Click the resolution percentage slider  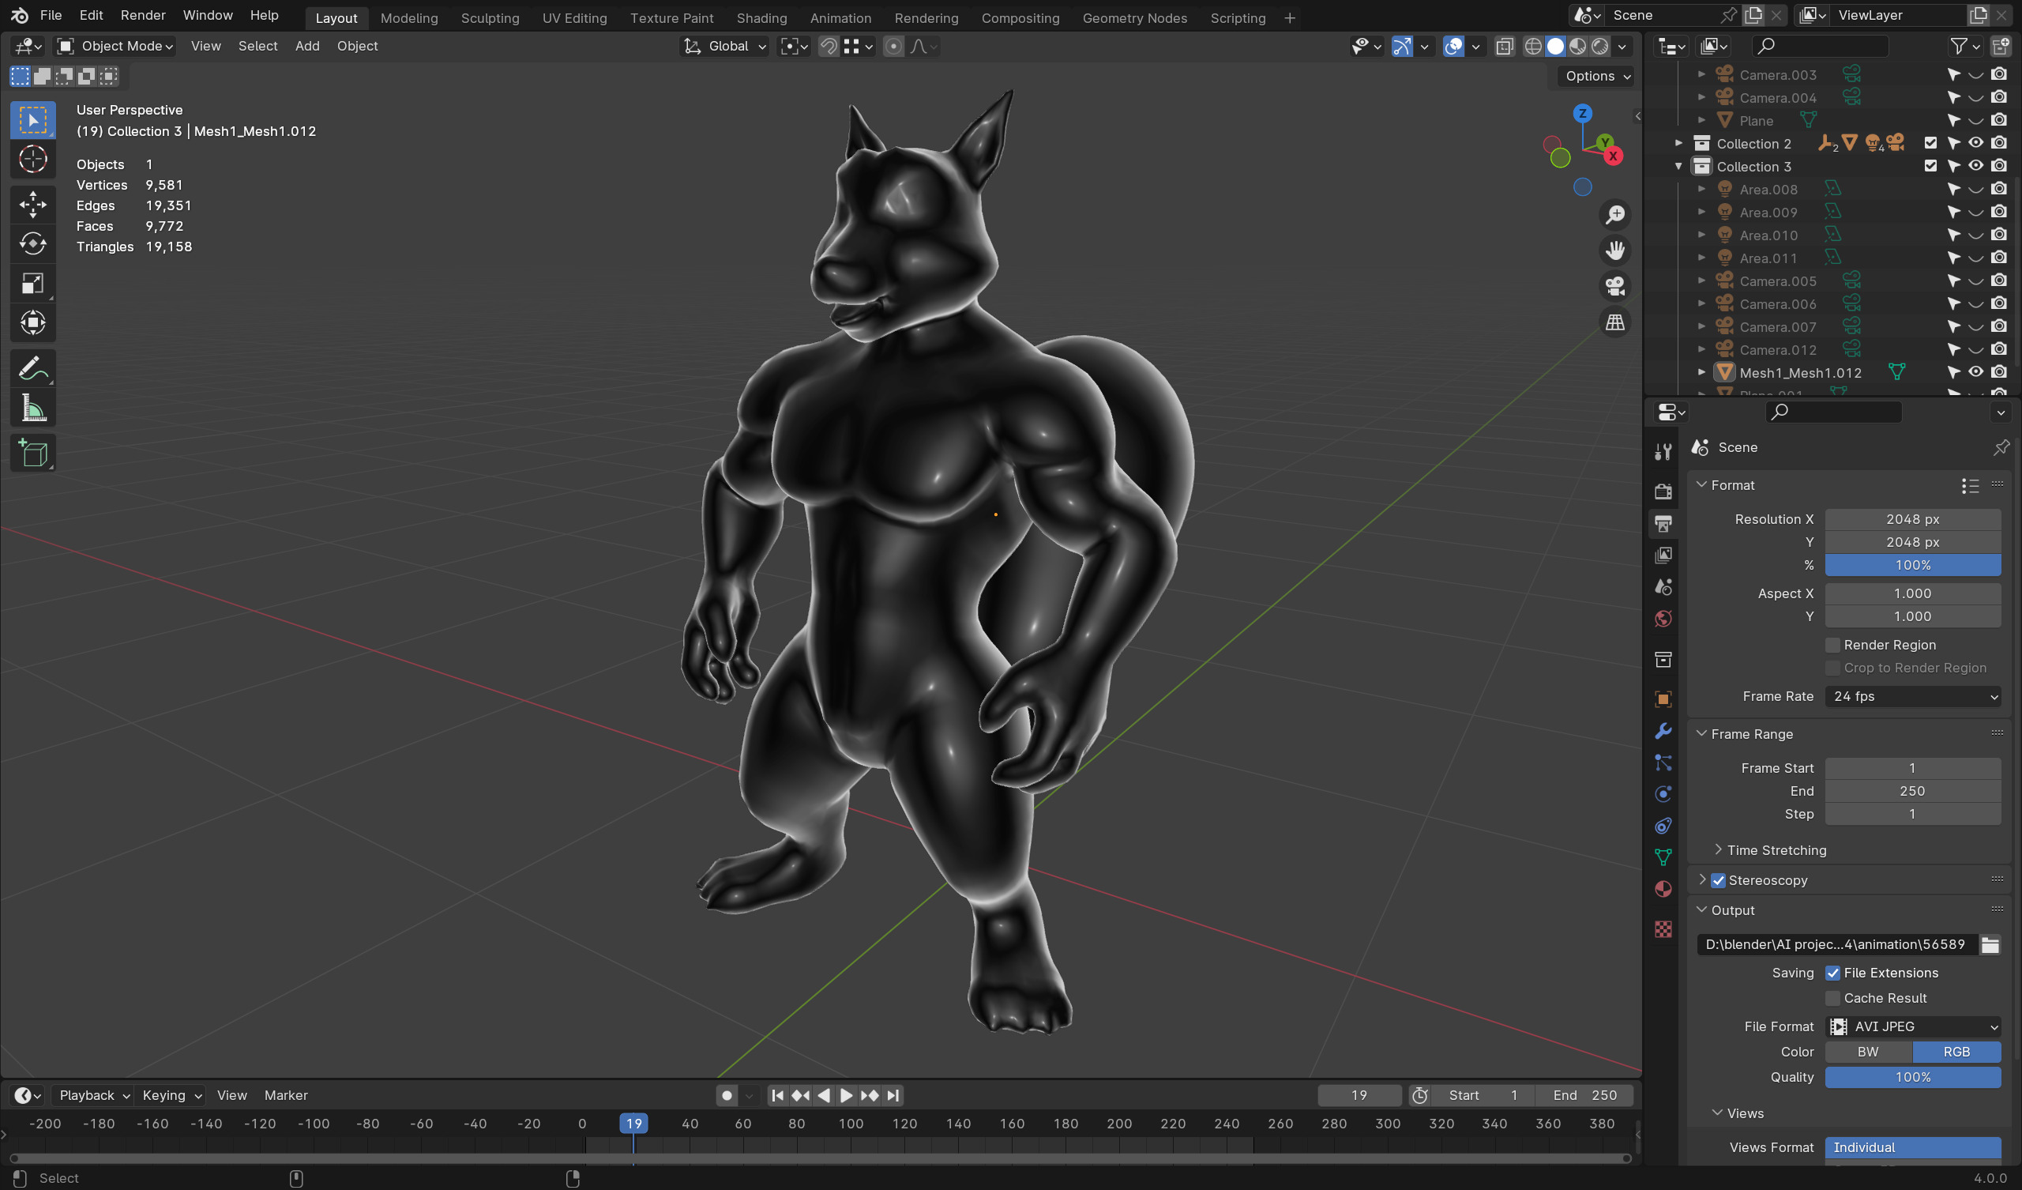1913,565
